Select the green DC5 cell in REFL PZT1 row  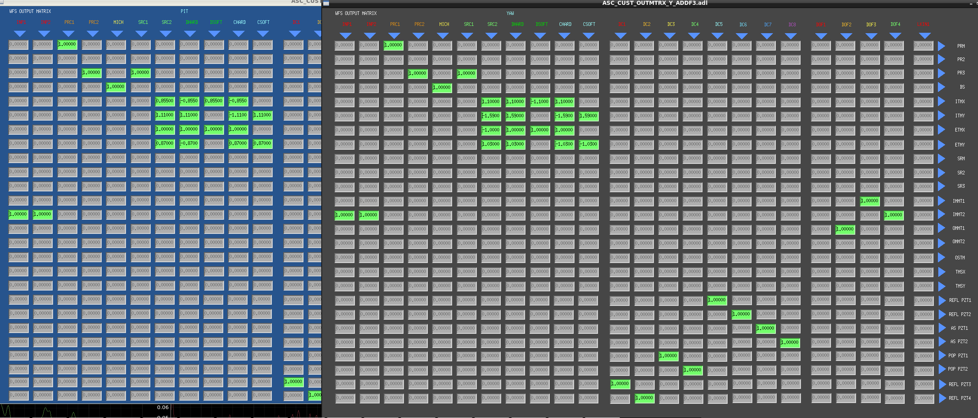pos(717,300)
